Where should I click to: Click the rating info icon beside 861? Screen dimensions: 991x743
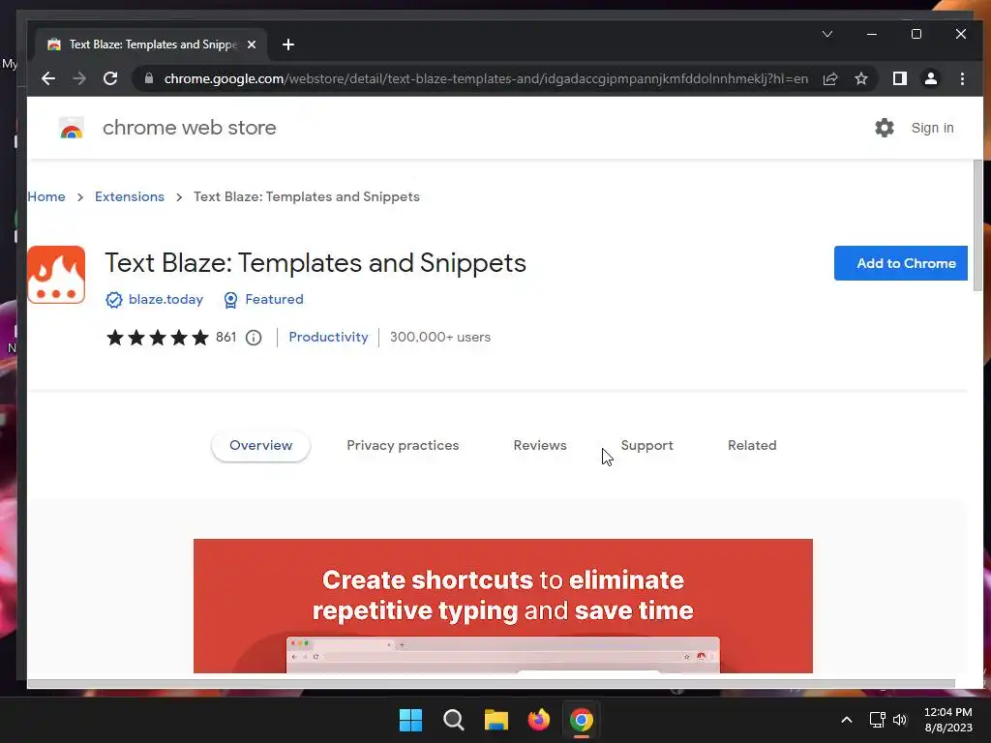coord(254,338)
